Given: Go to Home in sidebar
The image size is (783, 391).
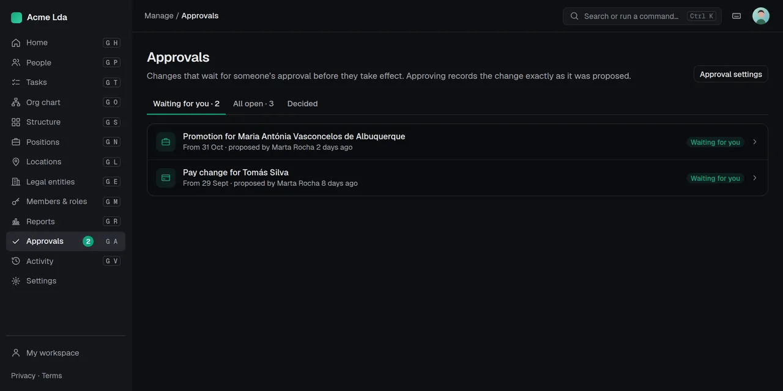Looking at the screenshot, I should [x=65, y=43].
